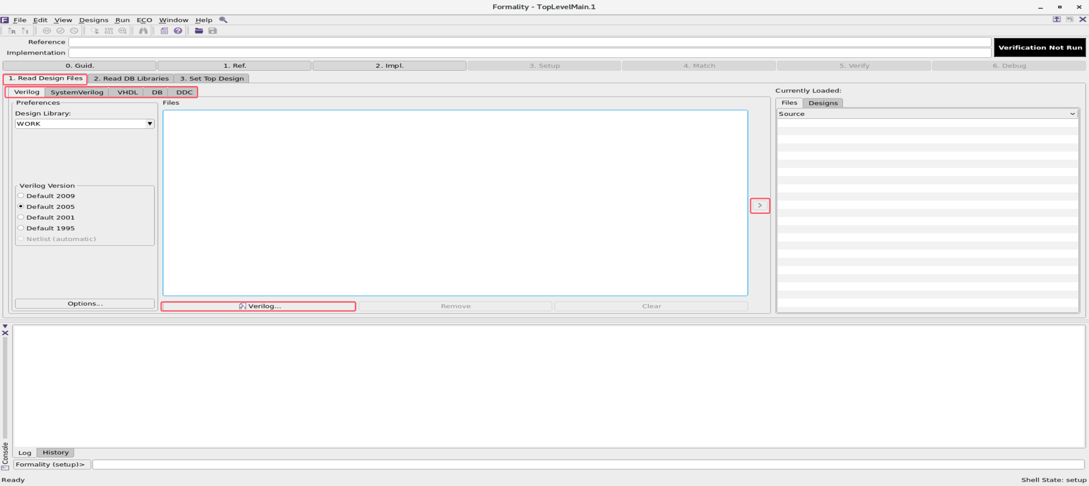The image size is (1089, 486).
Task: Open the WORK design library dropdown
Action: 150,124
